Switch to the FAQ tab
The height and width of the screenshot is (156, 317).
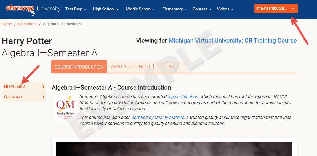coord(170,66)
